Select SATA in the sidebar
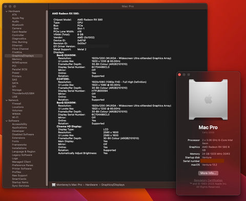Screen dimensions: 246x201 pyautogui.click(x=15, y=83)
